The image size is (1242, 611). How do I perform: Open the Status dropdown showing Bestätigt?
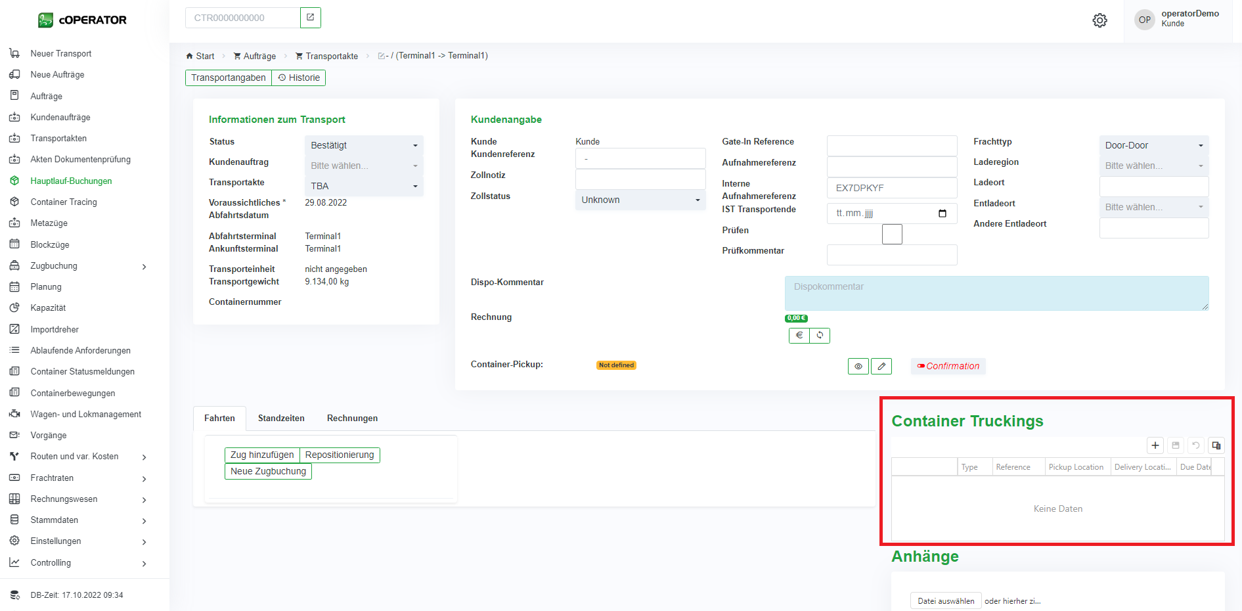[x=364, y=145]
